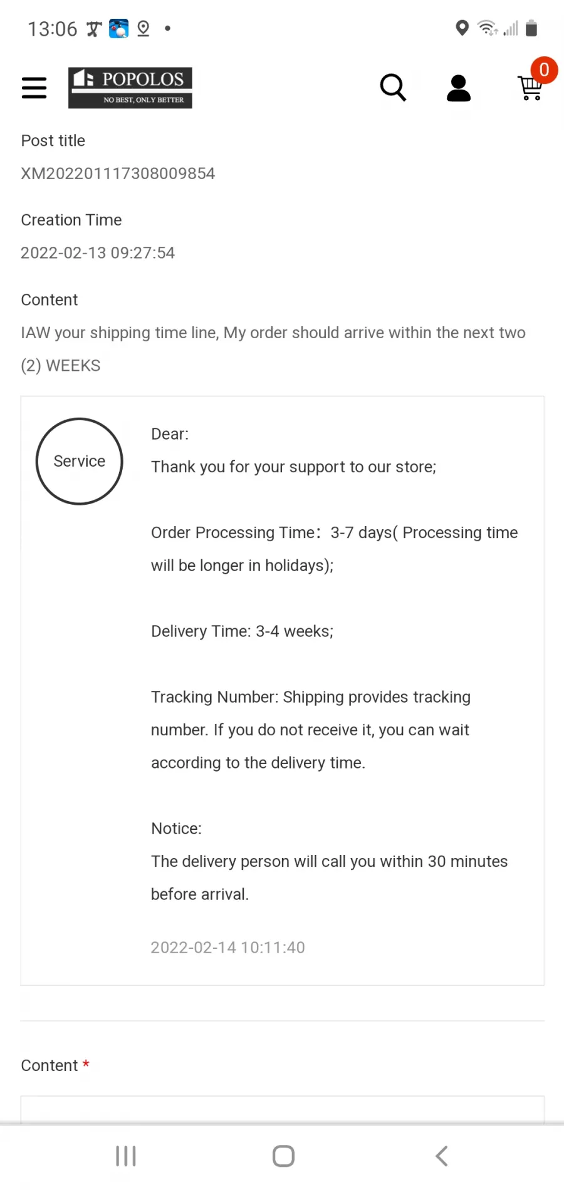The height and width of the screenshot is (1190, 564).
Task: Open the hamburger navigation menu
Action: click(34, 88)
